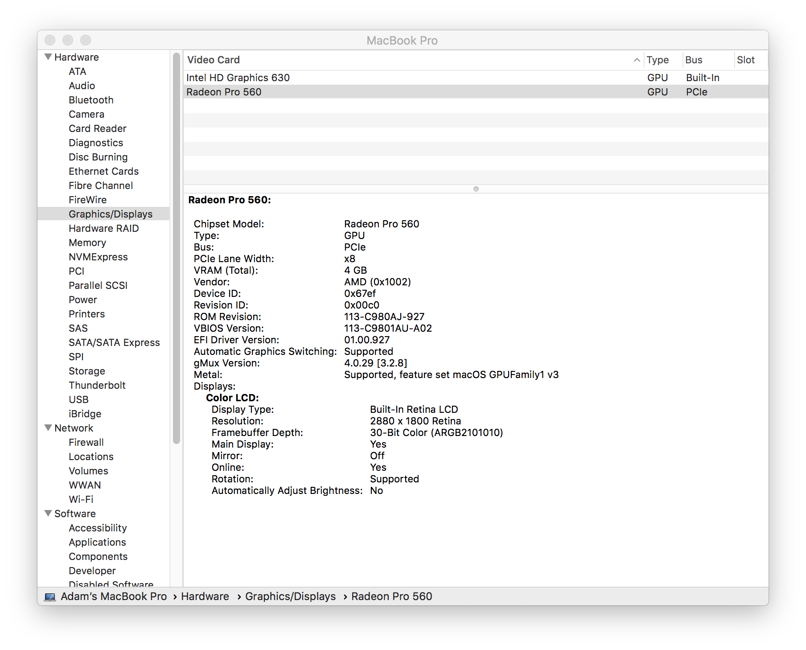Collapse the Software section triangle
Viewport: 806px width, 650px height.
48,514
